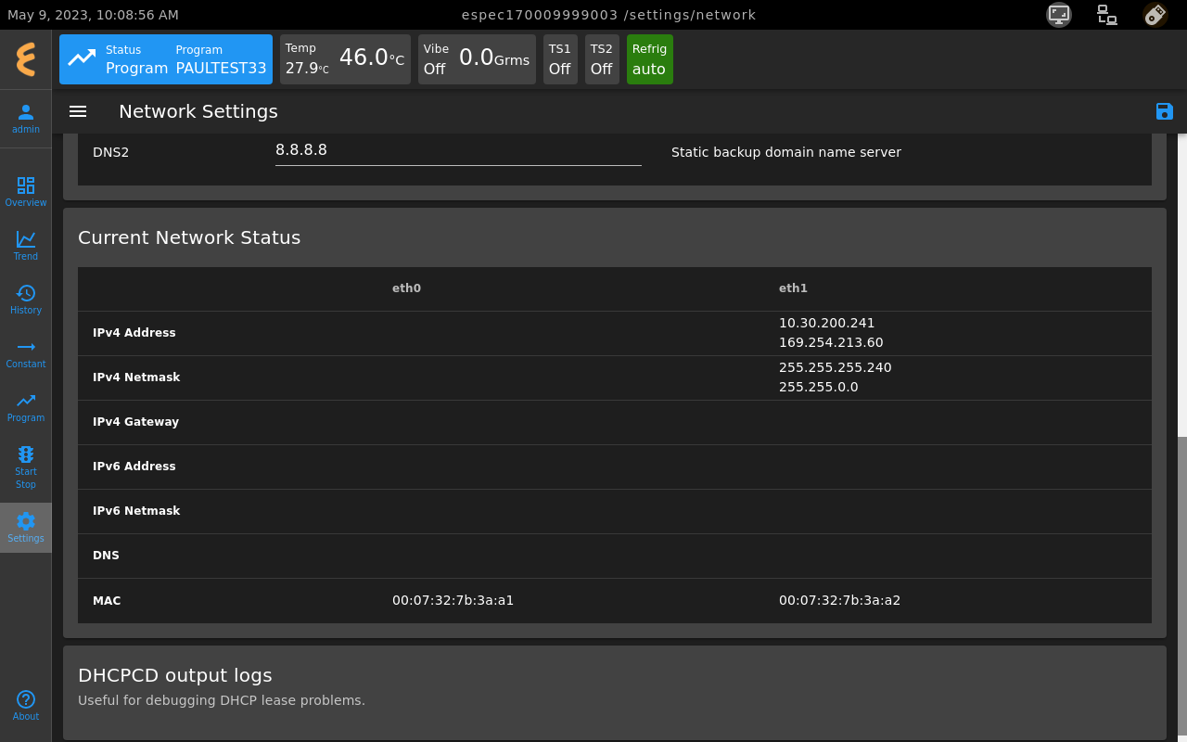Click the IPv4 Gateway row label
Screen dimensions: 1187x742
[135, 422]
